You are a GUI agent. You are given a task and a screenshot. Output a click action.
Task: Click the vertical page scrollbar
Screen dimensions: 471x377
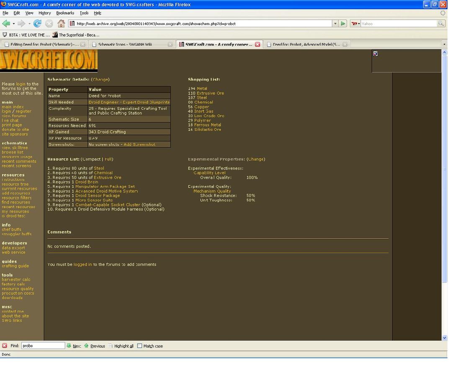(444, 168)
